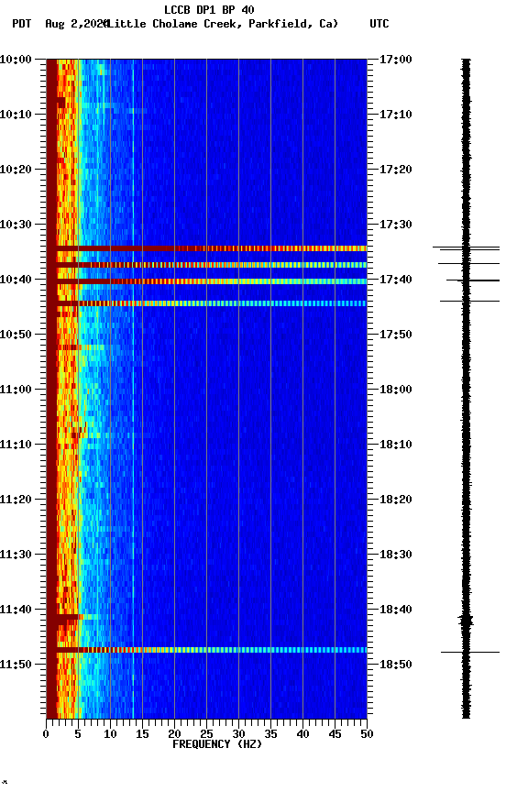Click the 30 Hz frequency axis label

pos(238,734)
